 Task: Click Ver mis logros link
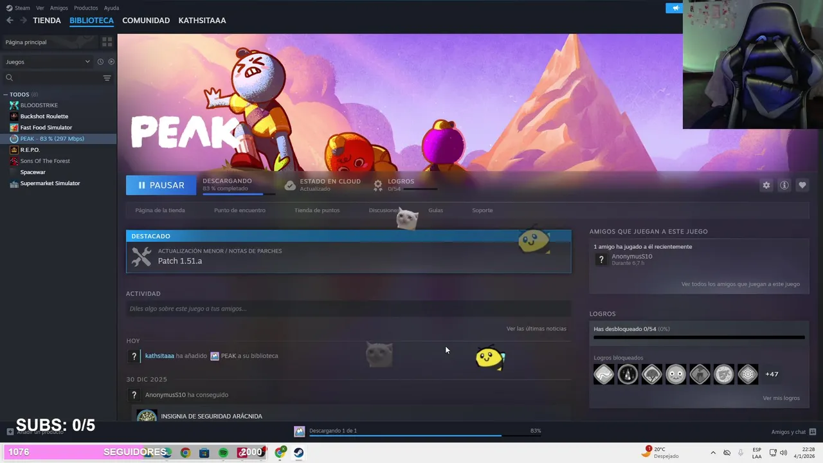coord(781,398)
